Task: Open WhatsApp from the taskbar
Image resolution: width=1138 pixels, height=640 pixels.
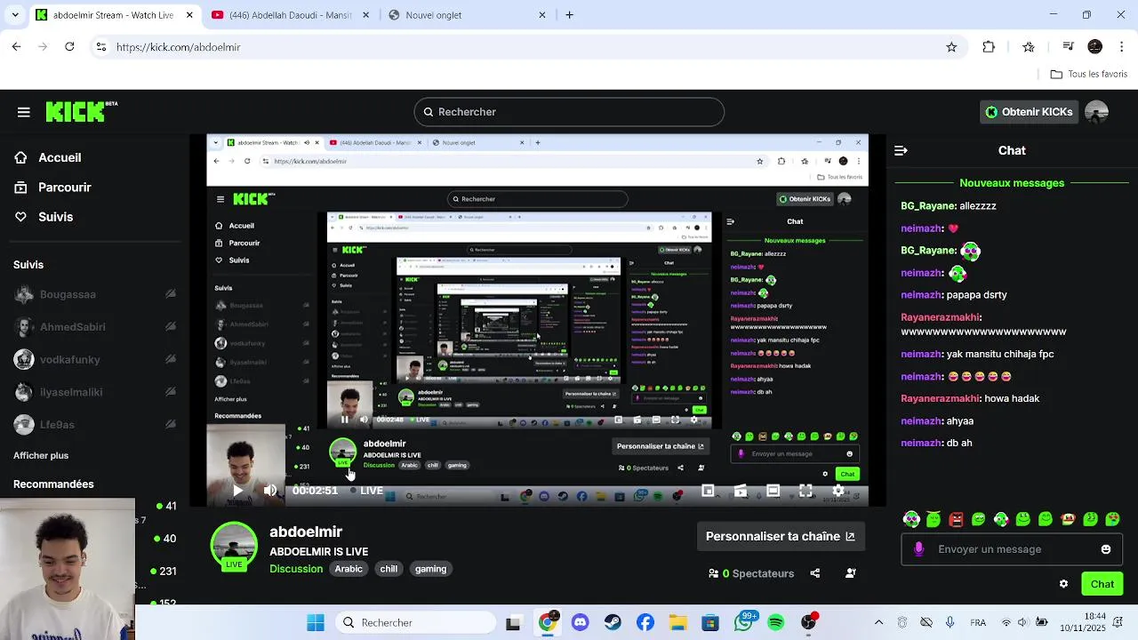Action: tap(743, 623)
